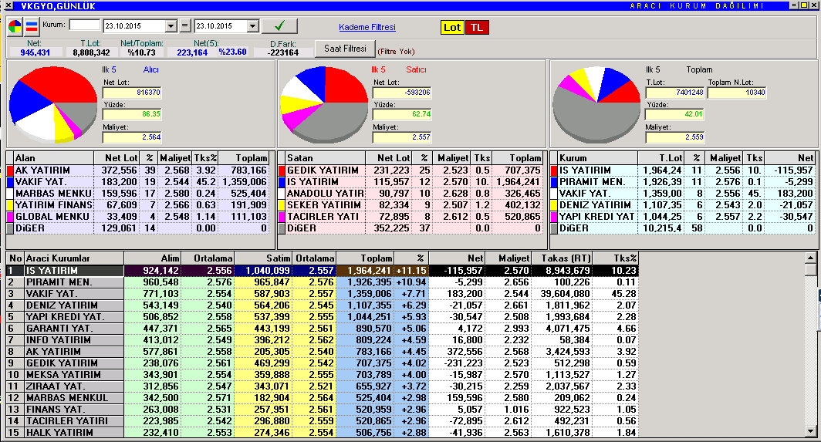Click the magenta swatch beside GLOBAL MENKU
821x442 pixels.
[10, 217]
